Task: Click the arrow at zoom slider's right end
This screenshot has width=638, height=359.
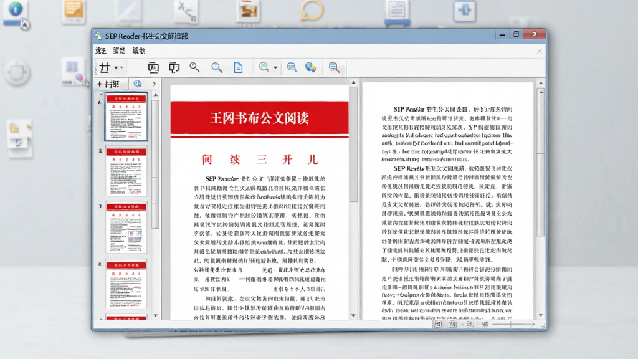Action: [532, 324]
